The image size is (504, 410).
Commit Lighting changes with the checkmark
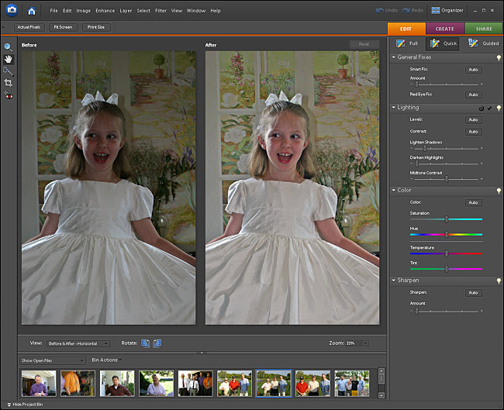(490, 108)
